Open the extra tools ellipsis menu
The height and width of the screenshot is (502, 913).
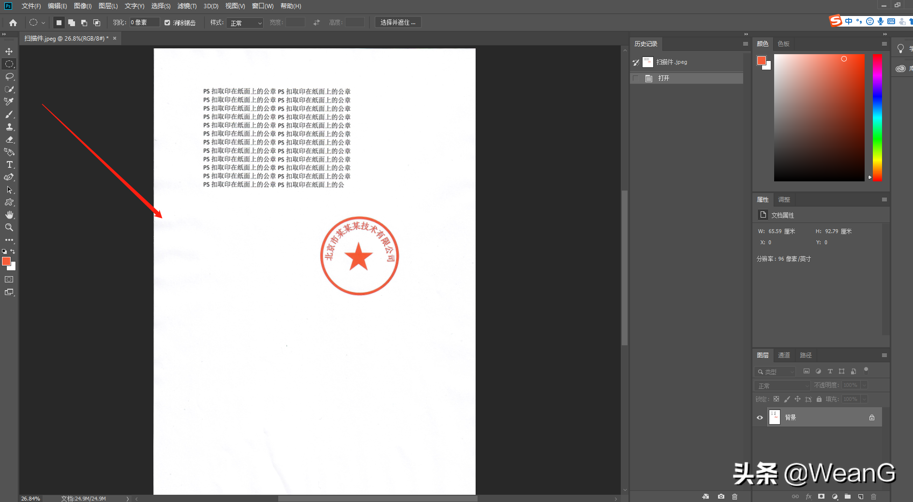coord(9,240)
